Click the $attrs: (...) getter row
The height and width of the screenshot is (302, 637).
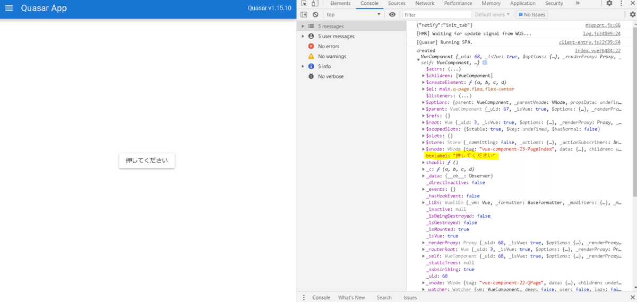coord(443,69)
